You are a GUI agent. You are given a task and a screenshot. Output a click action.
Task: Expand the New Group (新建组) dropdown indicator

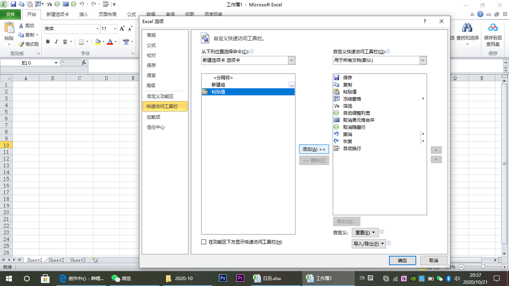(292, 85)
